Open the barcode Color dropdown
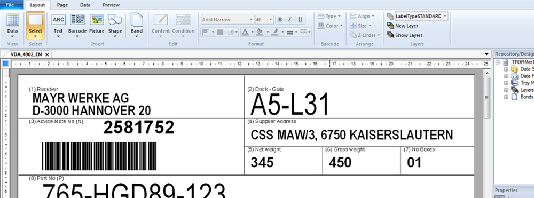Viewport: 534px width, 198px height. pyautogui.click(x=330, y=26)
